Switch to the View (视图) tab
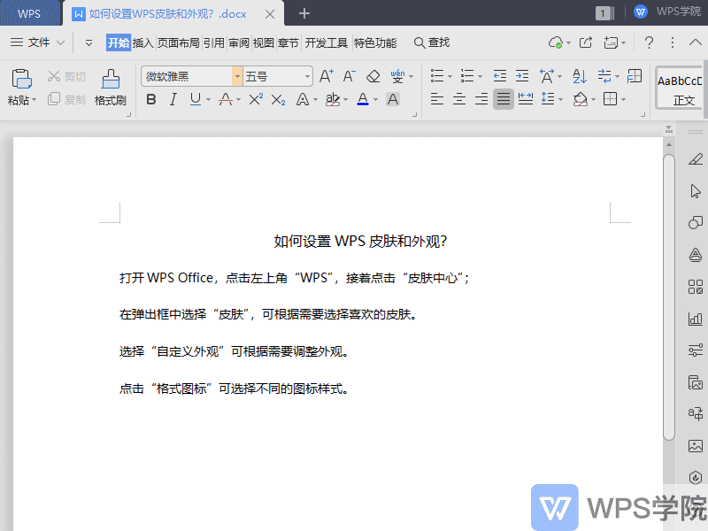 (x=263, y=42)
